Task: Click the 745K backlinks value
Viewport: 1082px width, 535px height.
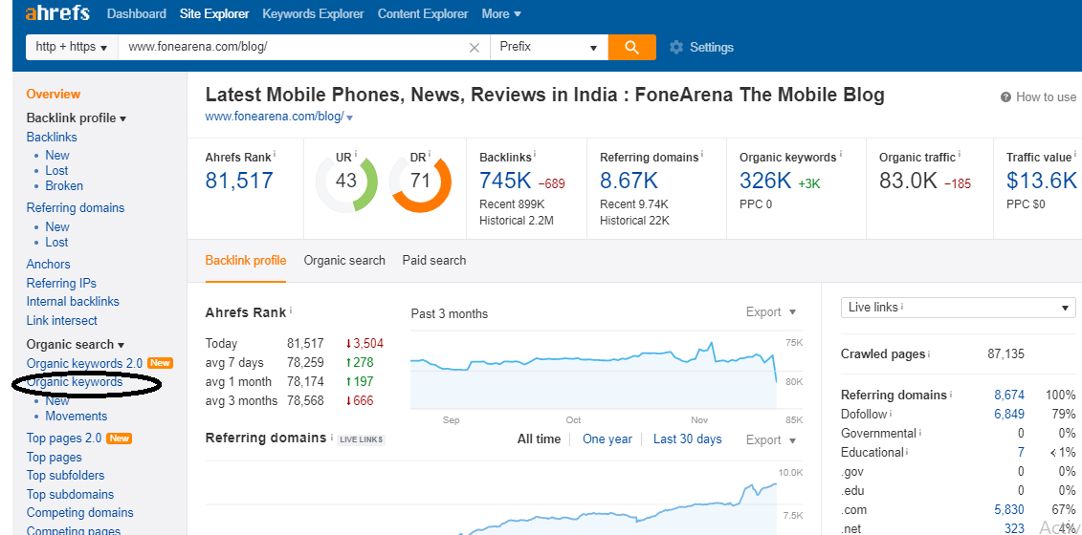Action: coord(505,181)
